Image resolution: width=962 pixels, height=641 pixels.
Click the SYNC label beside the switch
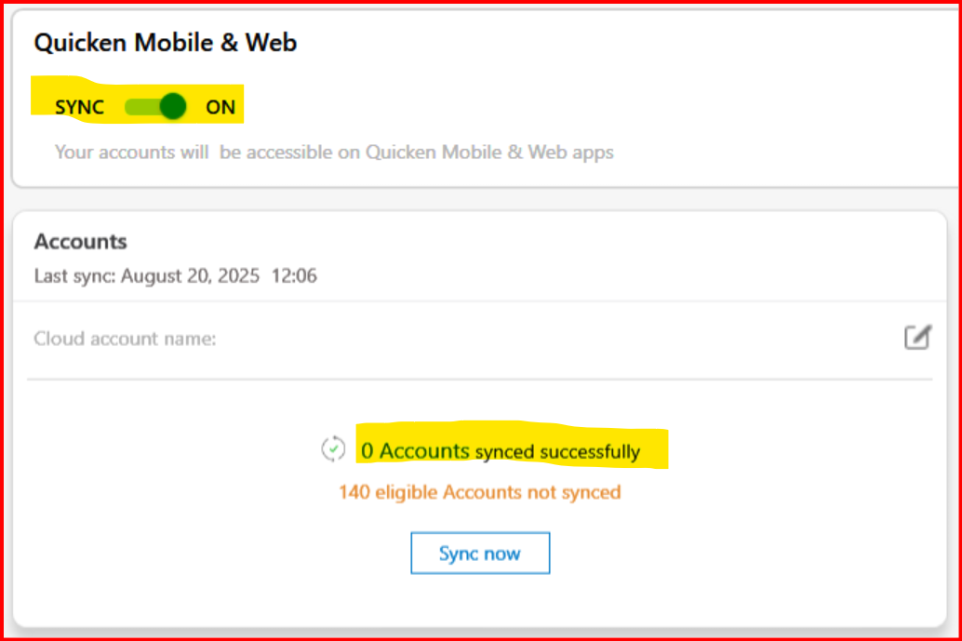point(79,107)
